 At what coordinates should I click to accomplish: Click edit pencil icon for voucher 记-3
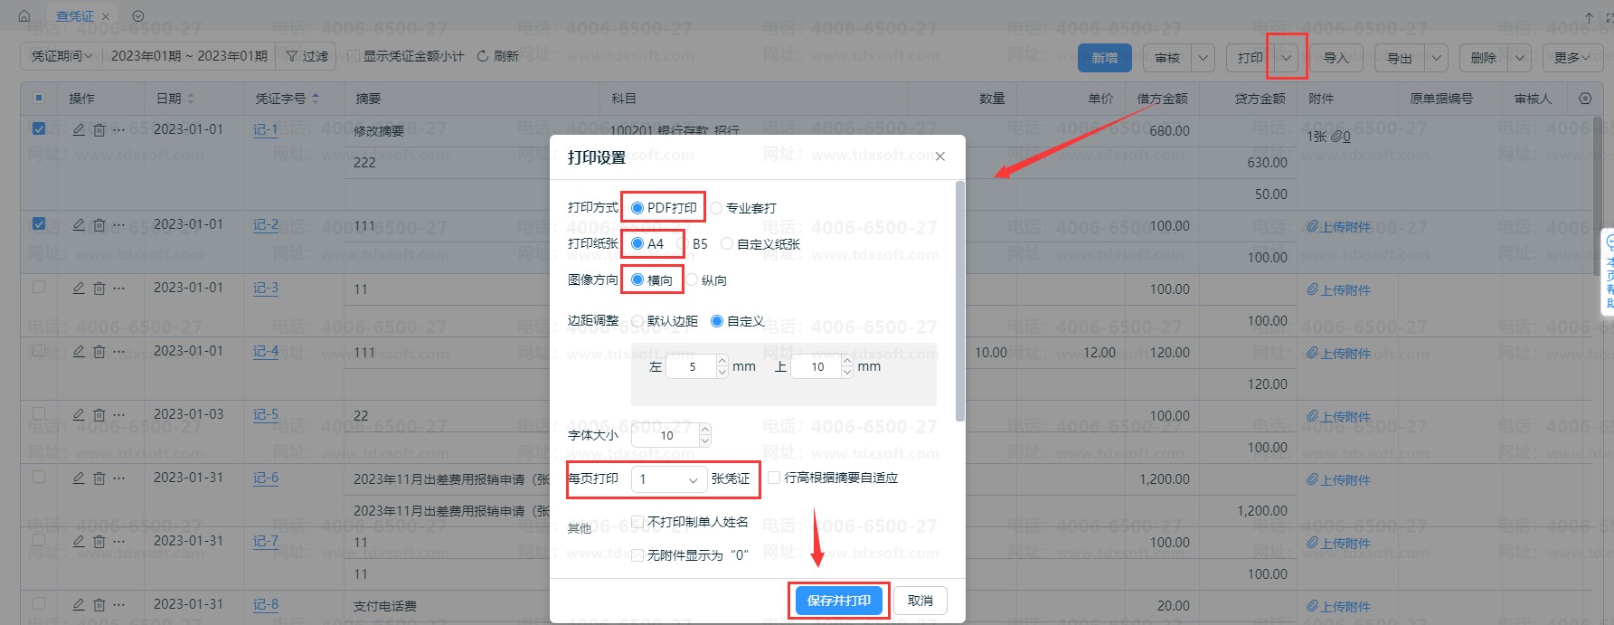click(79, 289)
